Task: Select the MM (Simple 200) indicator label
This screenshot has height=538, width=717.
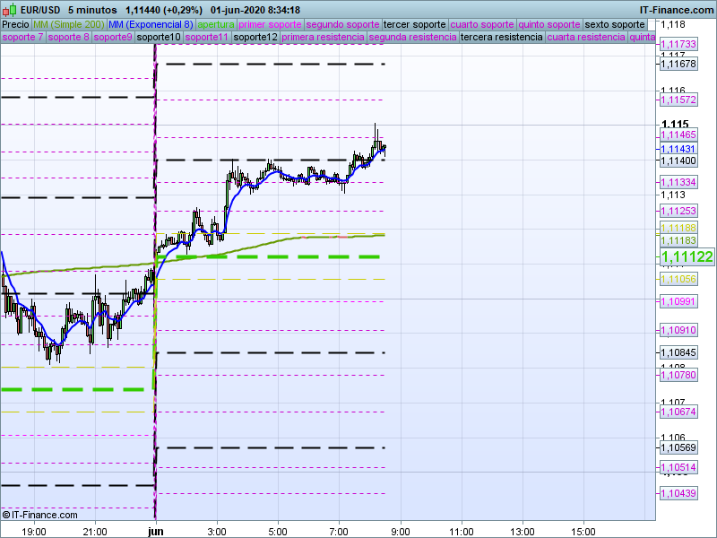Action: 69,25
